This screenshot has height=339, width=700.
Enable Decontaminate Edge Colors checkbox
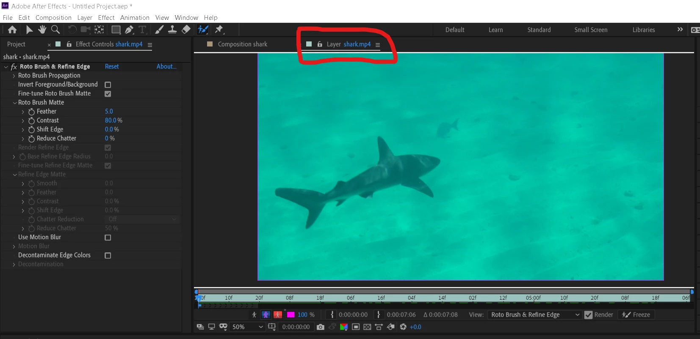coord(108,255)
